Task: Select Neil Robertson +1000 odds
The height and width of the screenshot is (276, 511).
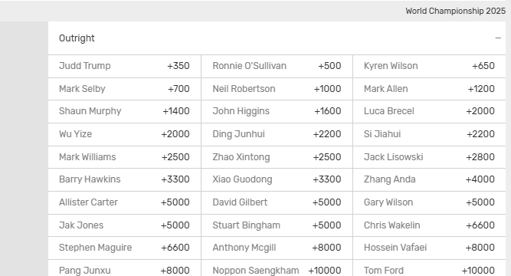Action: [277, 89]
